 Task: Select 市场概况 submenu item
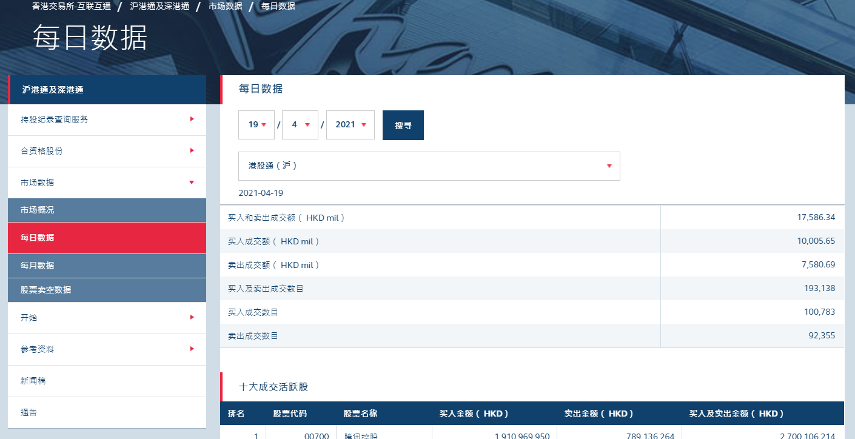pyautogui.click(x=107, y=210)
